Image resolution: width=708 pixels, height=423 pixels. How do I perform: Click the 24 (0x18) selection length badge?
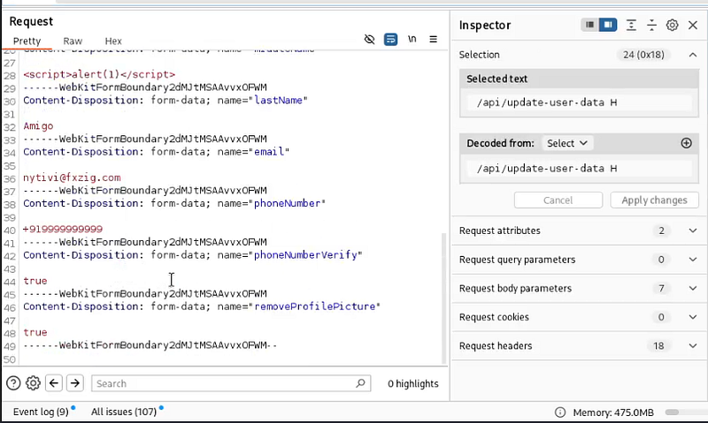click(x=643, y=55)
